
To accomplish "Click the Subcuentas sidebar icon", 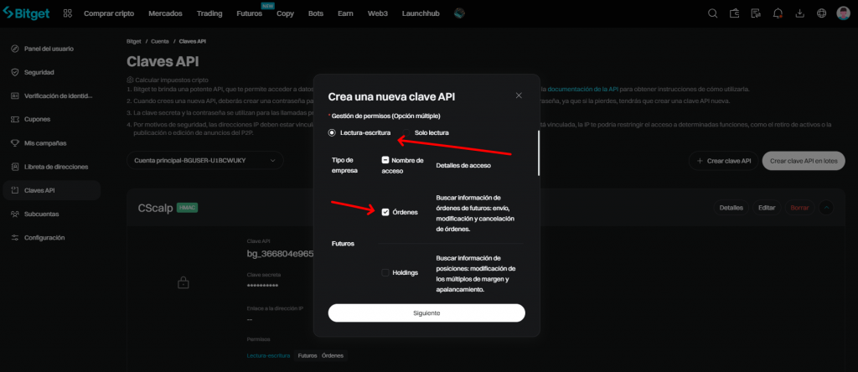I will coord(15,214).
